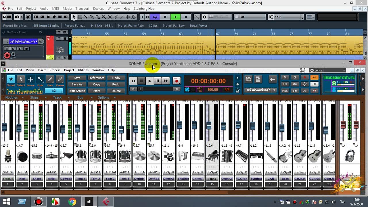Click the Kick drum strip icon
The width and height of the screenshot is (368, 207).
pyautogui.click(x=22, y=156)
